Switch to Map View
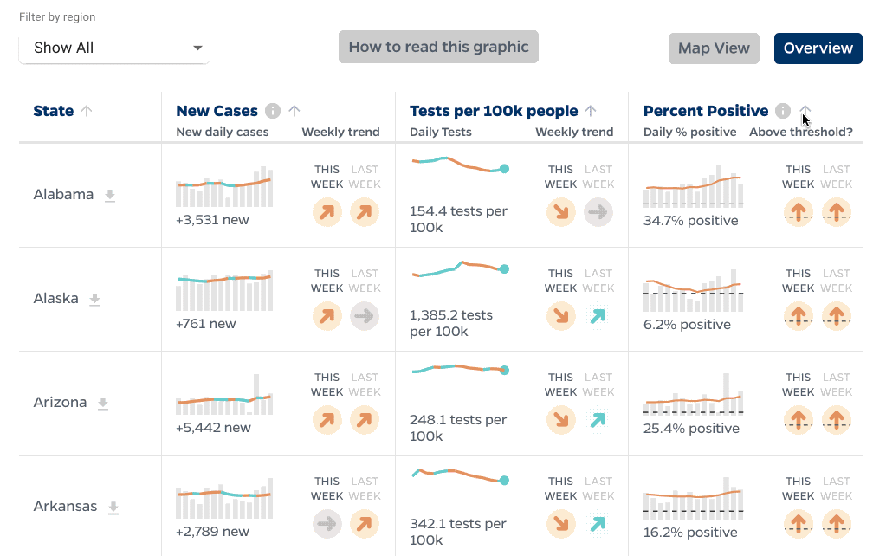Screen dimensions: 886x556 [714, 48]
